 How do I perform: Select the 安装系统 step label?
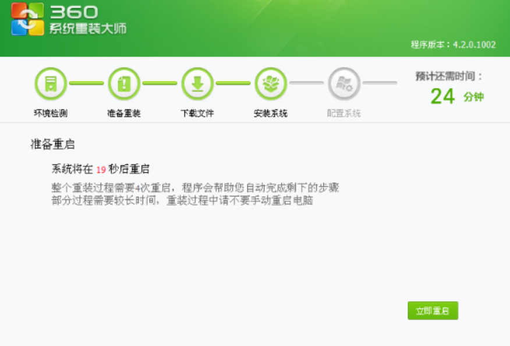[x=271, y=113]
